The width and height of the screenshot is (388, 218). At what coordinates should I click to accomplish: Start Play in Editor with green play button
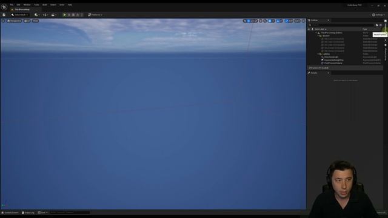coord(65,15)
